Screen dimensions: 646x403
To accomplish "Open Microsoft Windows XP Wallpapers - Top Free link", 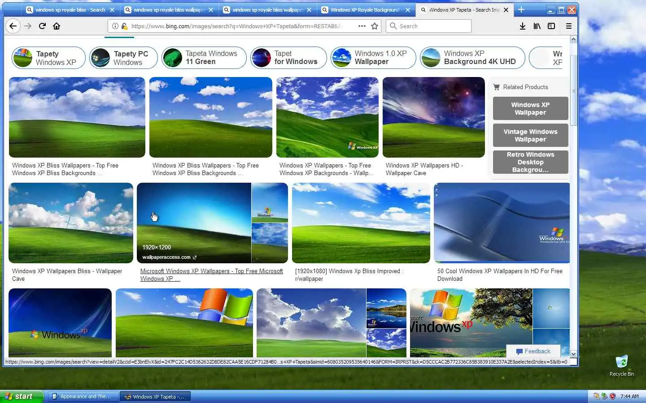I will pos(212,275).
